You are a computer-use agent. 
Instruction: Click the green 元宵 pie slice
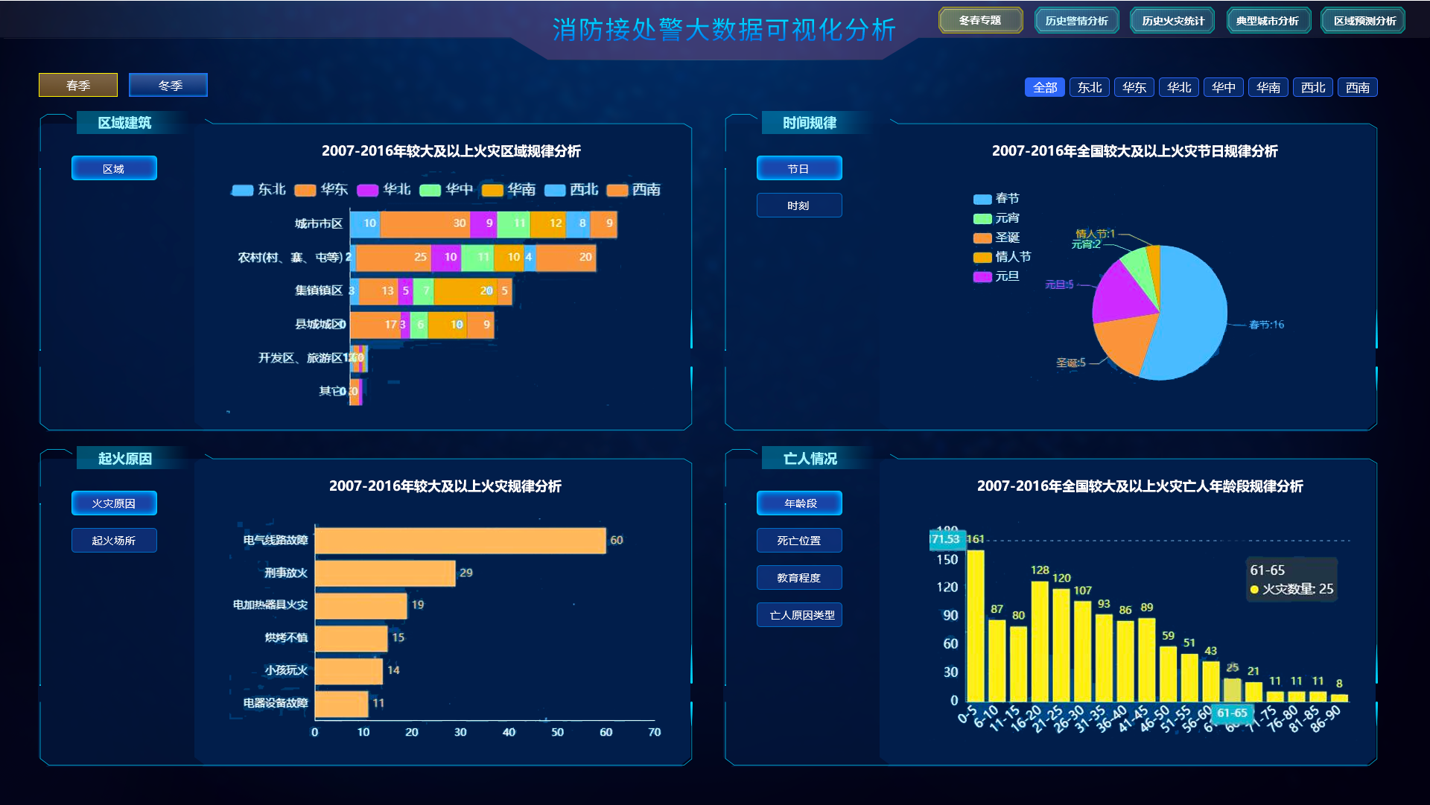point(1140,268)
